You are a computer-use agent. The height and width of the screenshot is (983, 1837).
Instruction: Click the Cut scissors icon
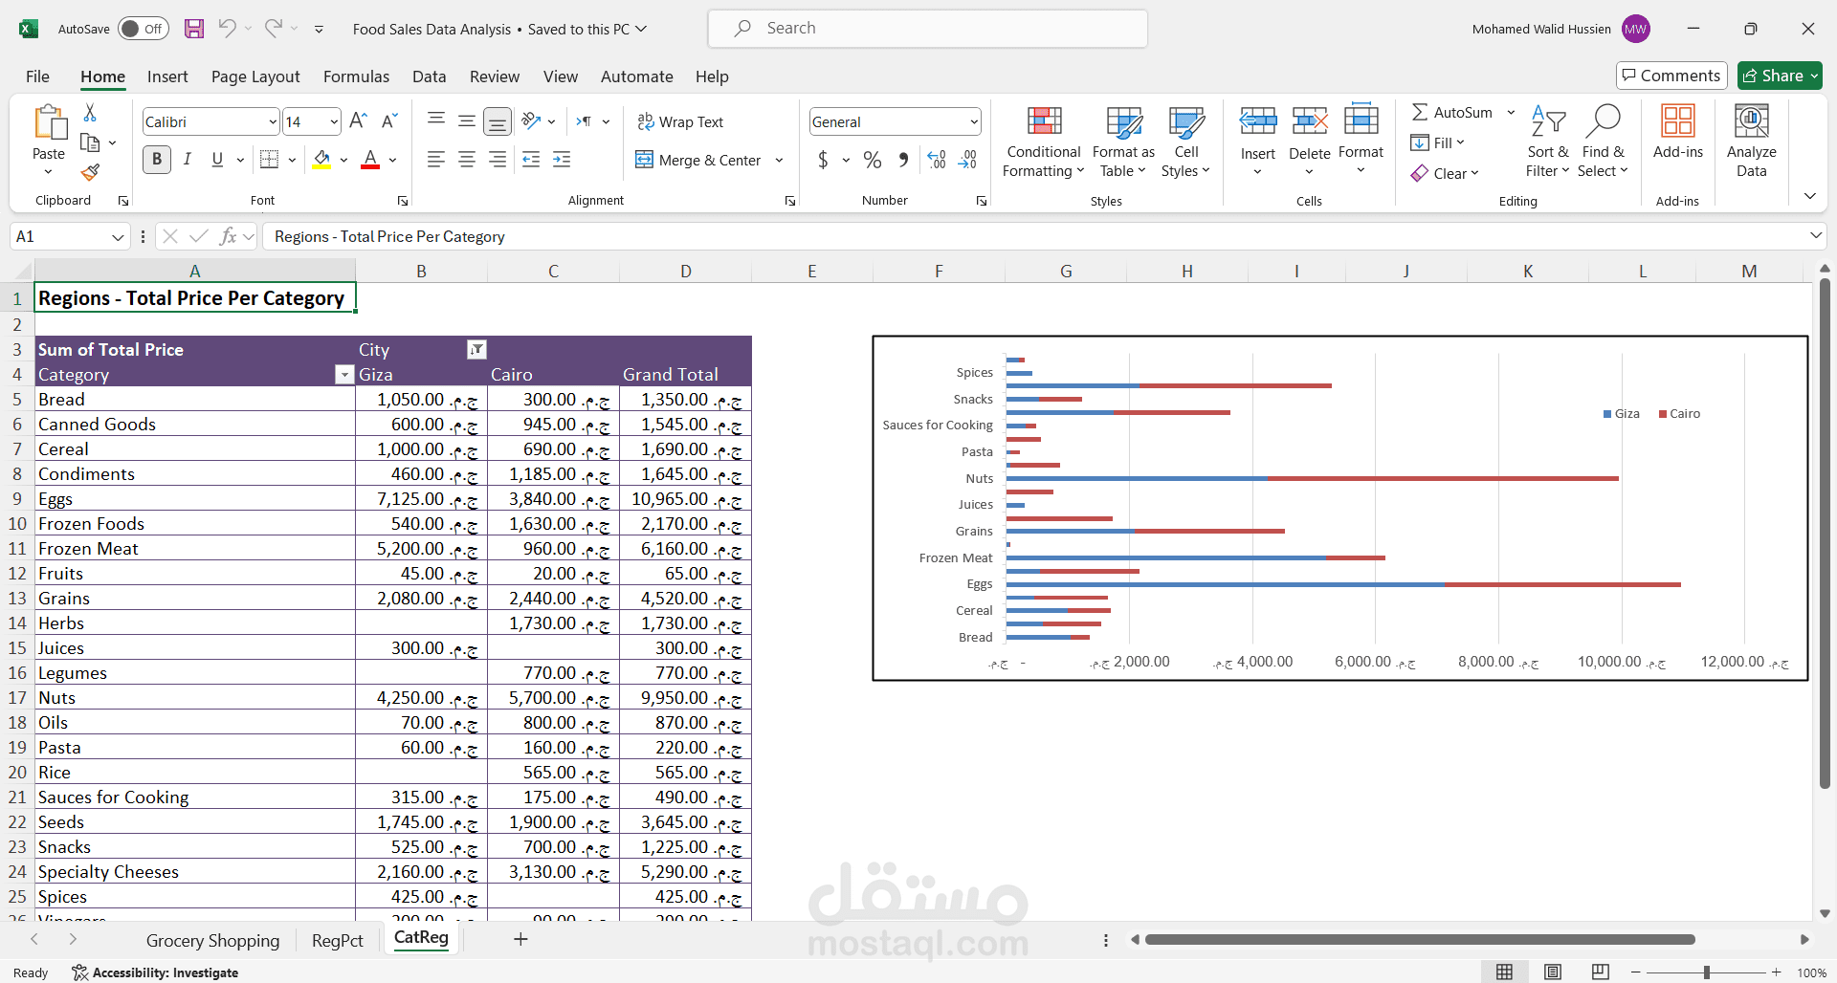[x=90, y=113]
